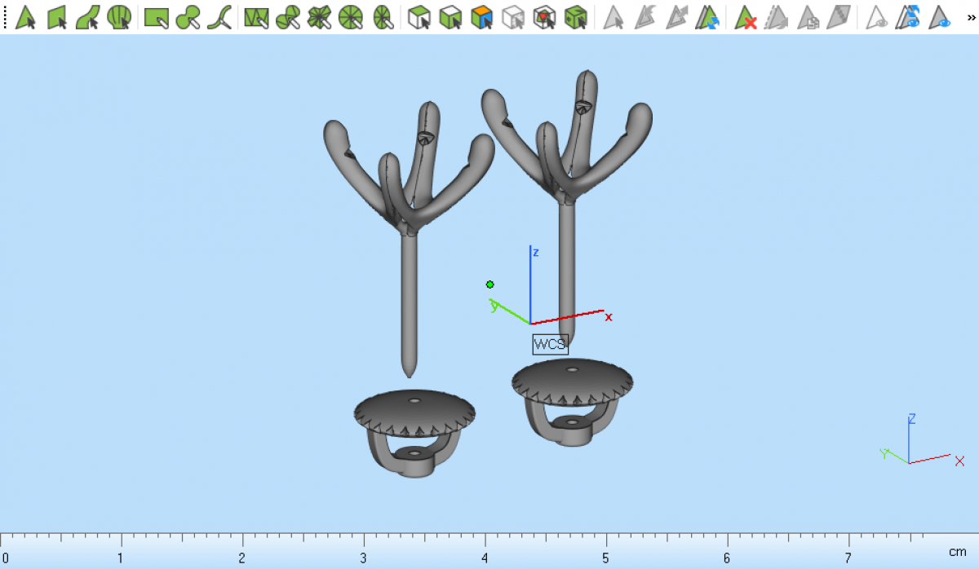
Task: Toggle the gray triangle blue eye icon
Action: coord(940,16)
